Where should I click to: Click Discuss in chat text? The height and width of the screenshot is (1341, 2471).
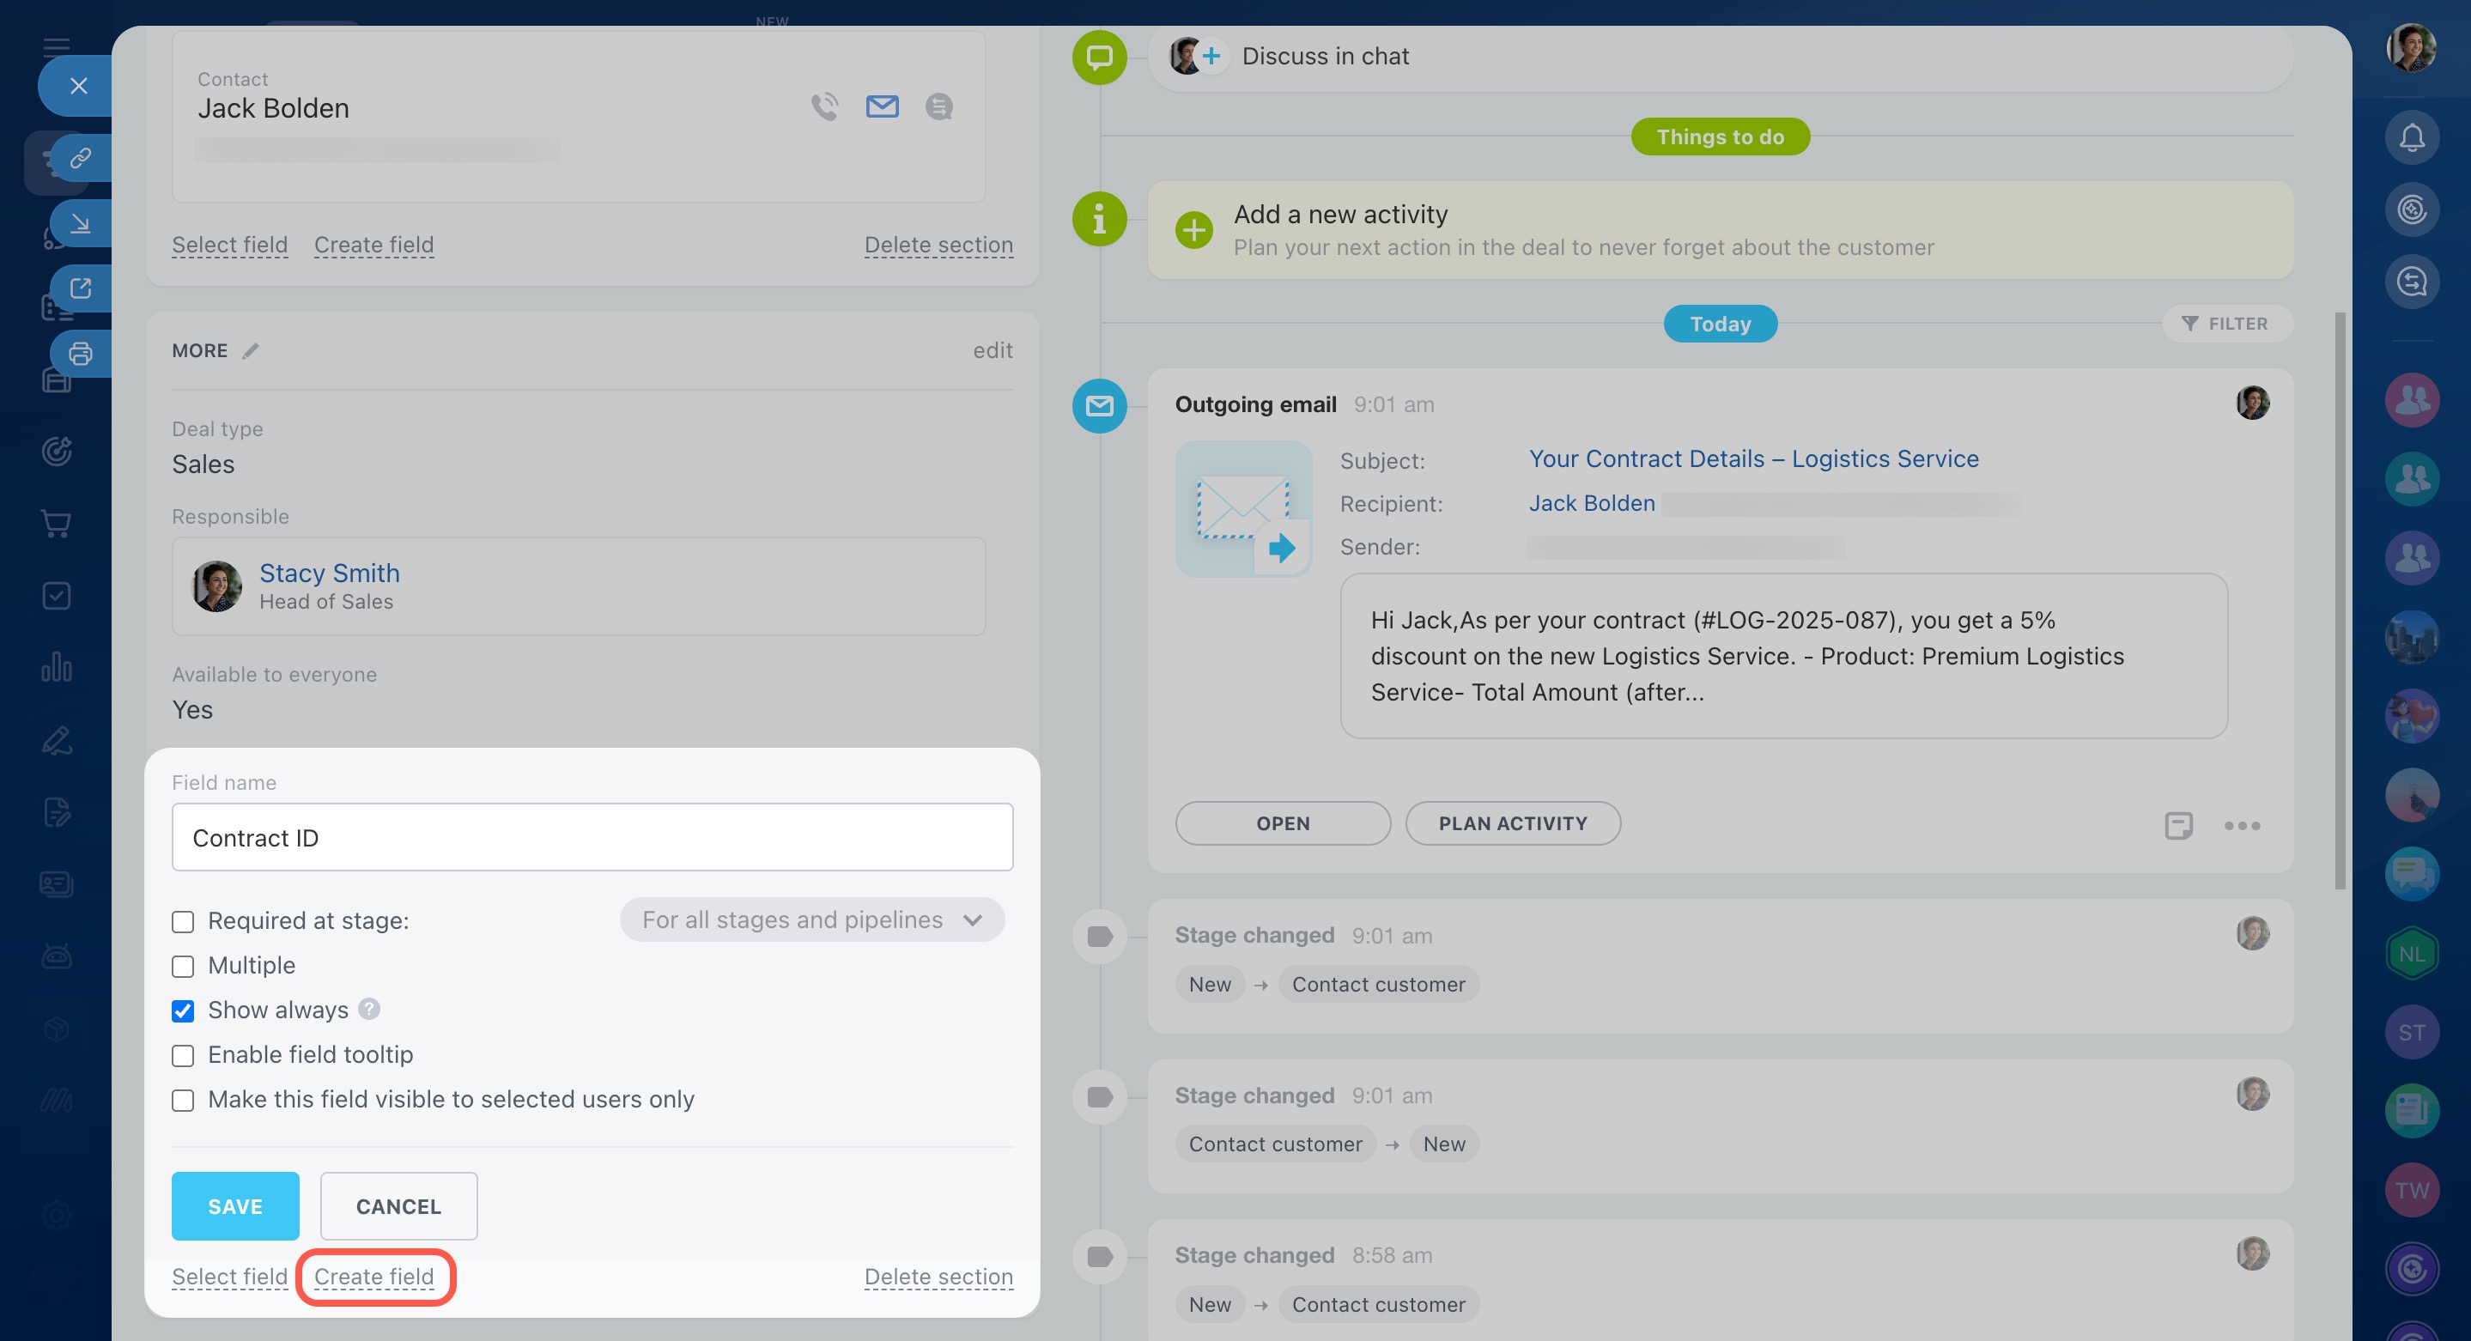pyautogui.click(x=1325, y=56)
